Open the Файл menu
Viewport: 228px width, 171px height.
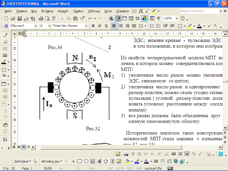point(8,11)
